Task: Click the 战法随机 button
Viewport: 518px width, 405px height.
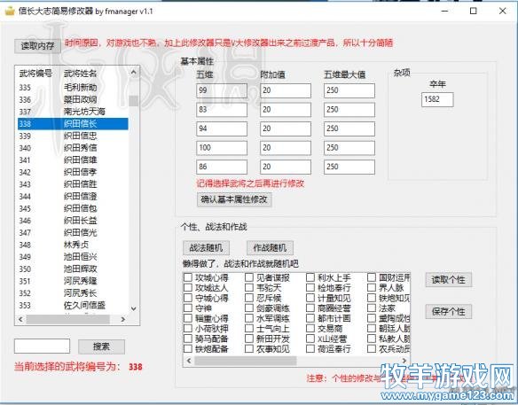Action: (x=206, y=247)
